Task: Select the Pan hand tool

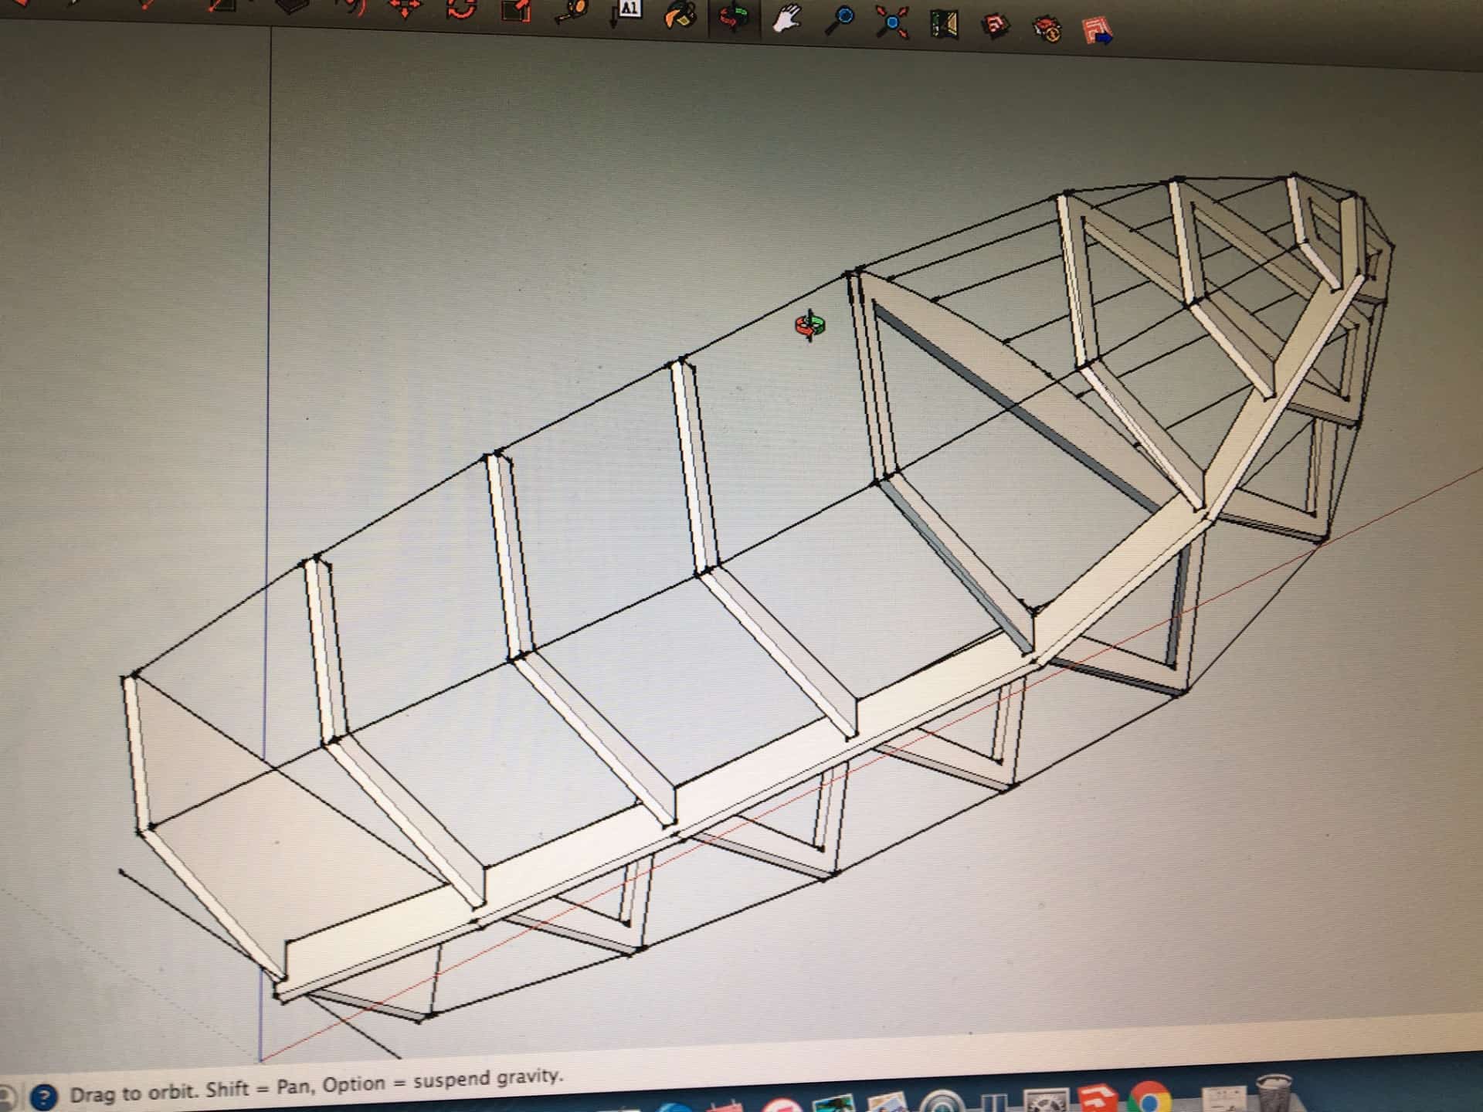Action: point(786,19)
